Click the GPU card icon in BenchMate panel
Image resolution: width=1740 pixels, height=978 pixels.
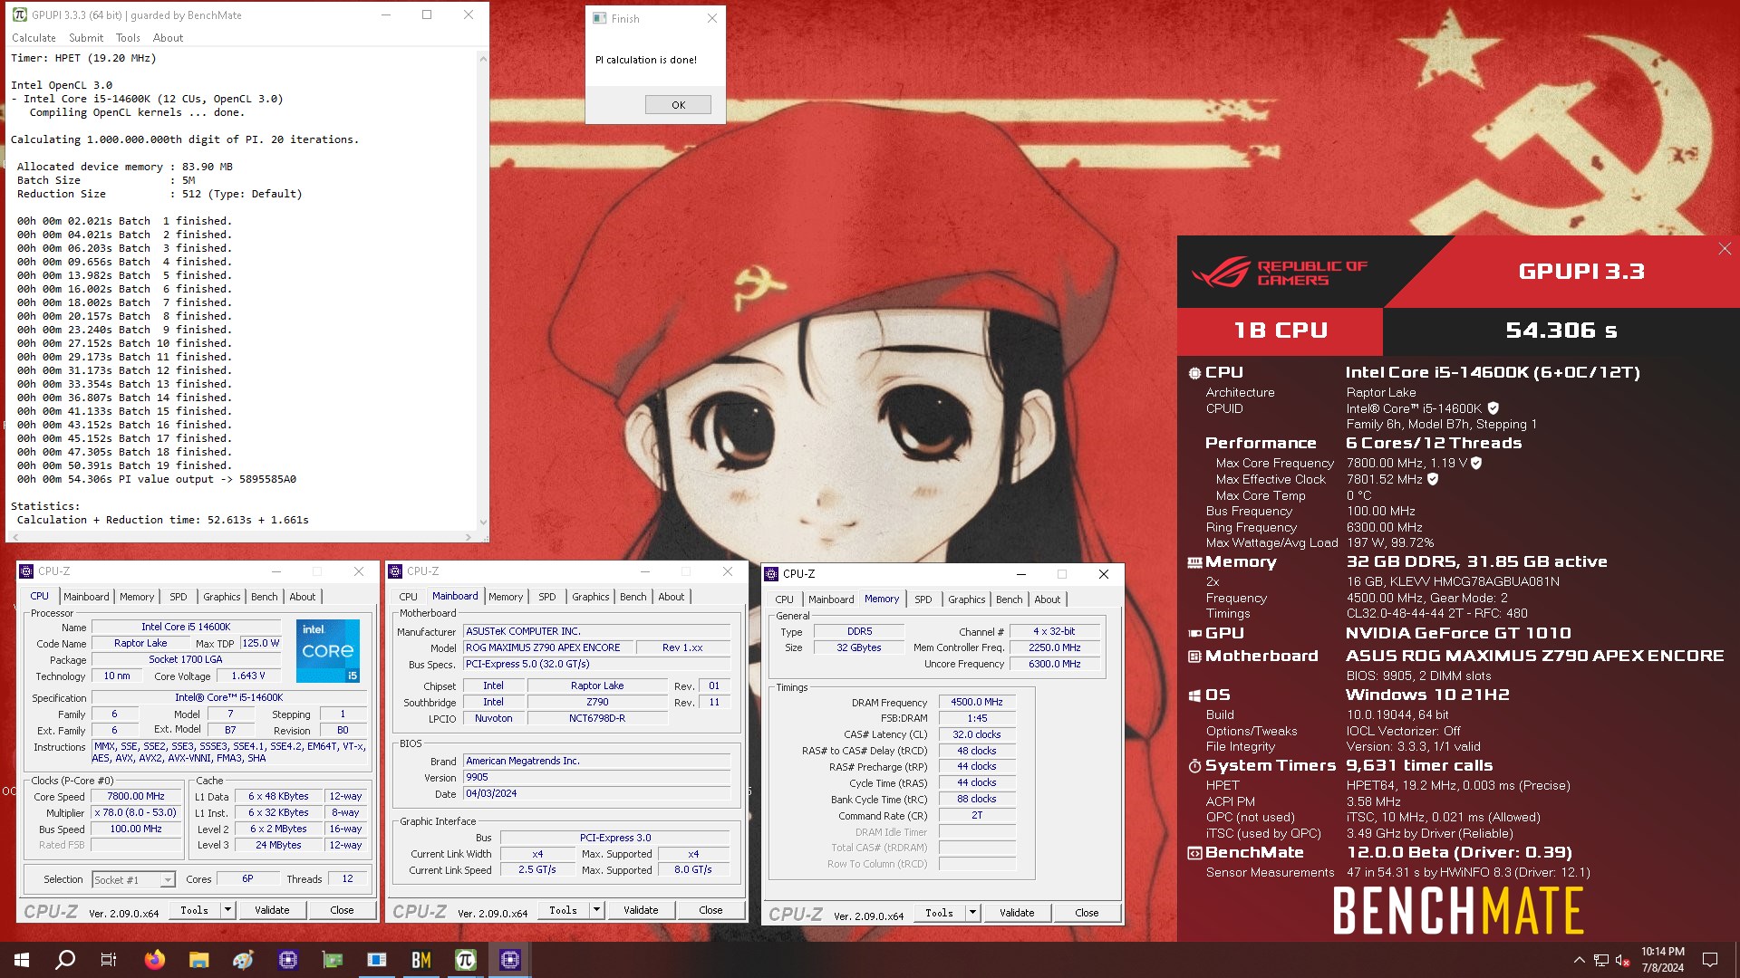click(1194, 633)
